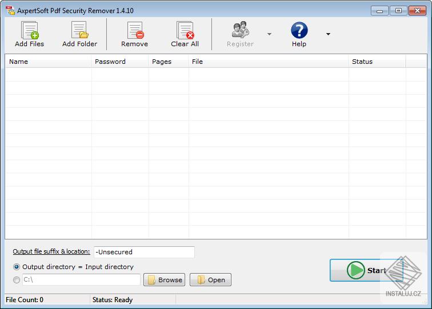Viewport: 432px width, 309px height.
Task: Click the C:\ output path field
Action: point(81,279)
